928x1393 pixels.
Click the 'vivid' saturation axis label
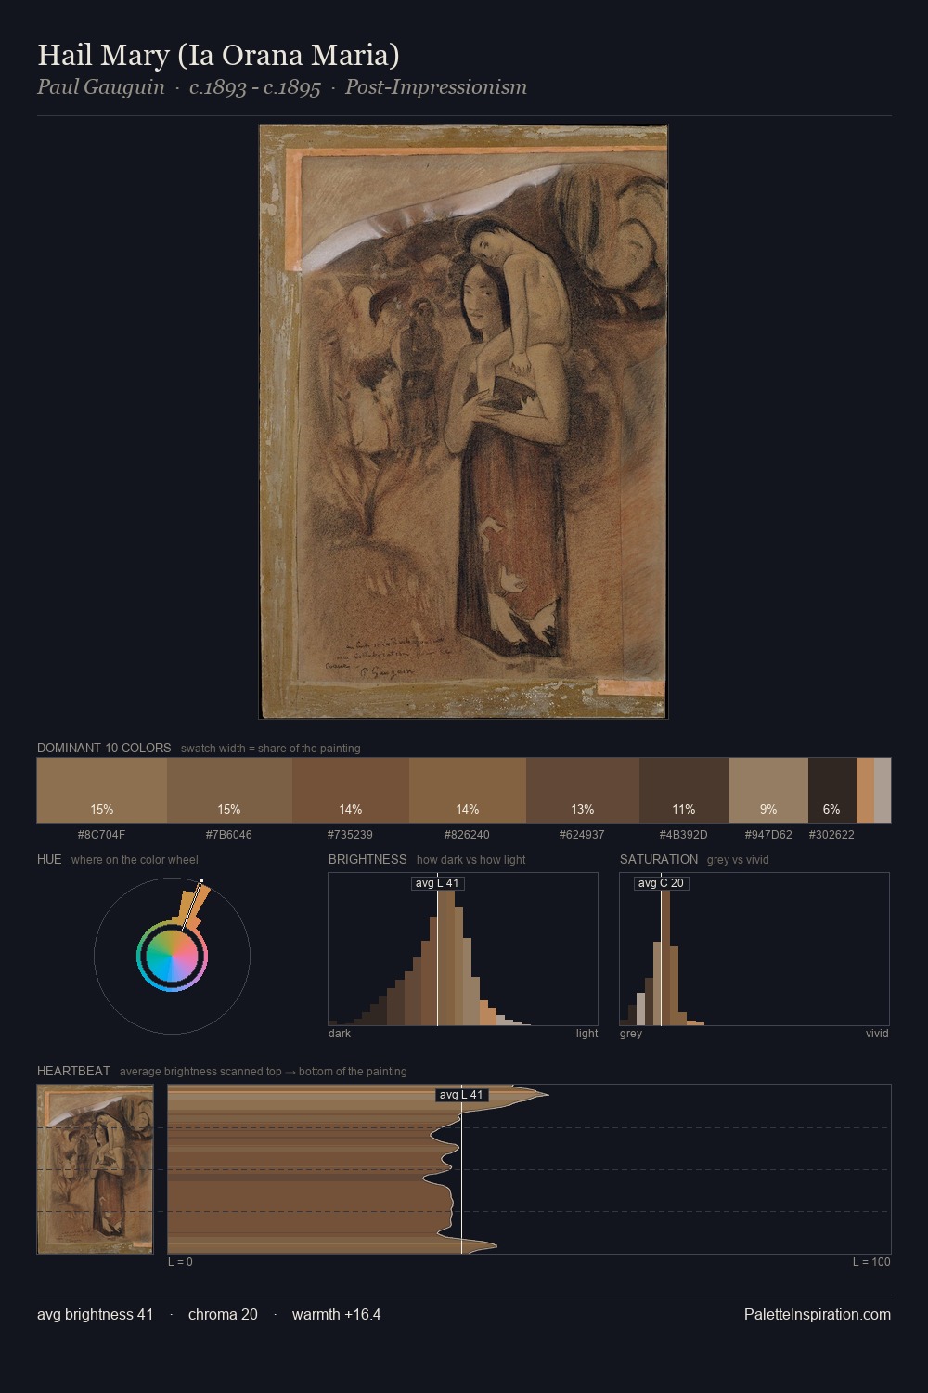pos(877,1034)
